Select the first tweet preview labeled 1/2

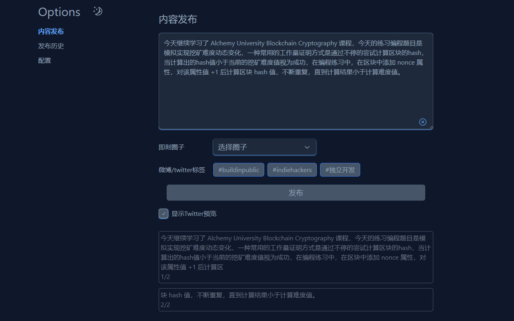296,257
